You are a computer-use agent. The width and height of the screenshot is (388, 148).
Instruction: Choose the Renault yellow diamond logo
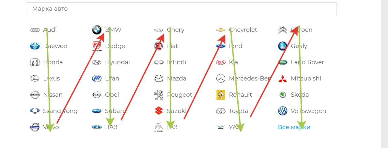(x=221, y=95)
